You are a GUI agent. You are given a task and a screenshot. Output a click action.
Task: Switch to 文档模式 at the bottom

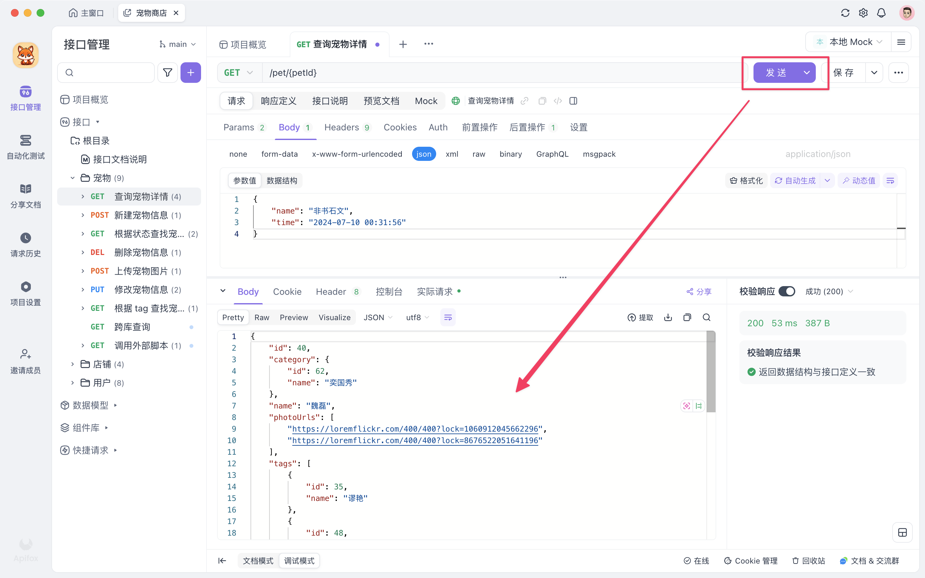coord(258,560)
